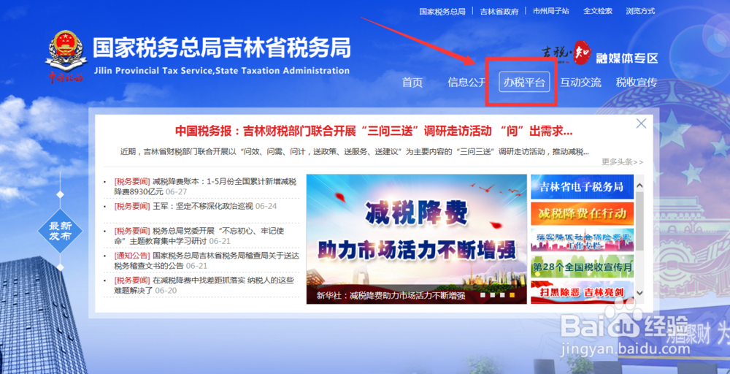730x374 pixels.
Task: Open 全文检索 search link
Action: (598, 11)
